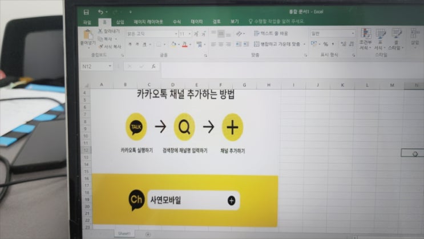Click the cell borders icon

pos(159,44)
